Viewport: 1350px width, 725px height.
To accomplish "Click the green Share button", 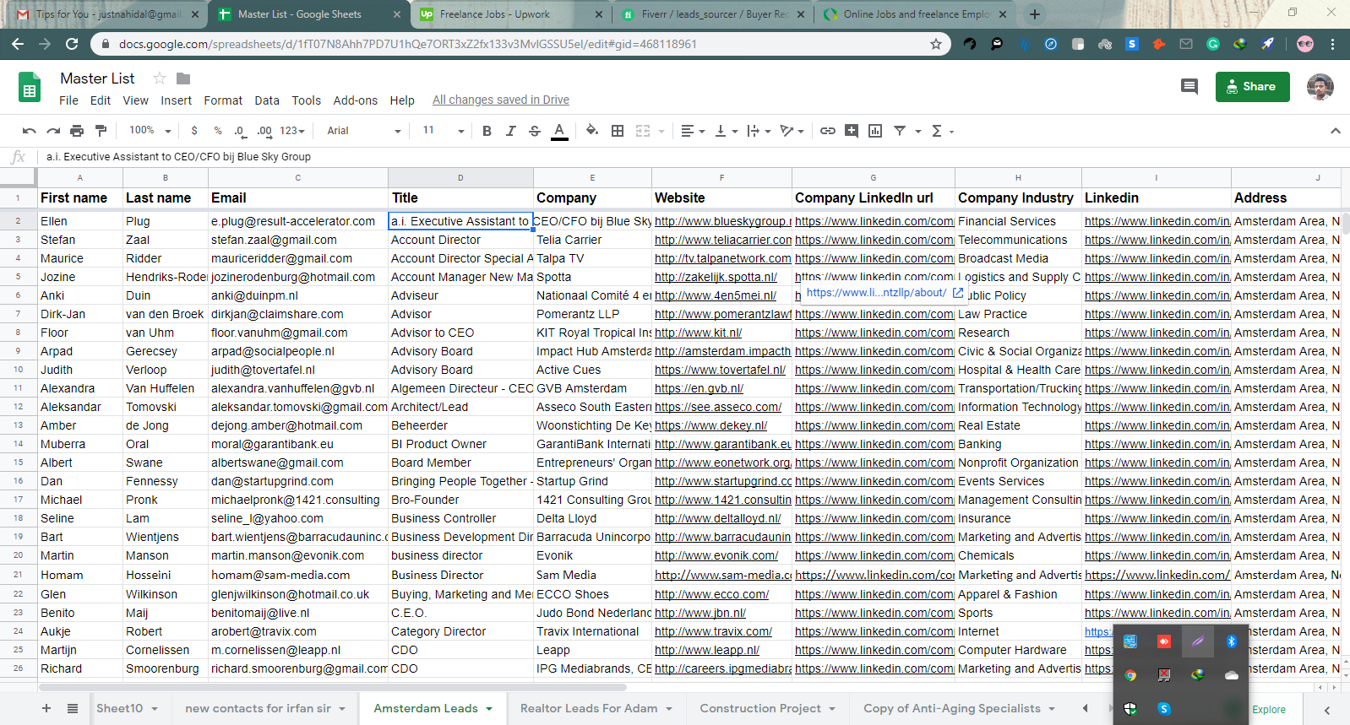I will tap(1252, 86).
